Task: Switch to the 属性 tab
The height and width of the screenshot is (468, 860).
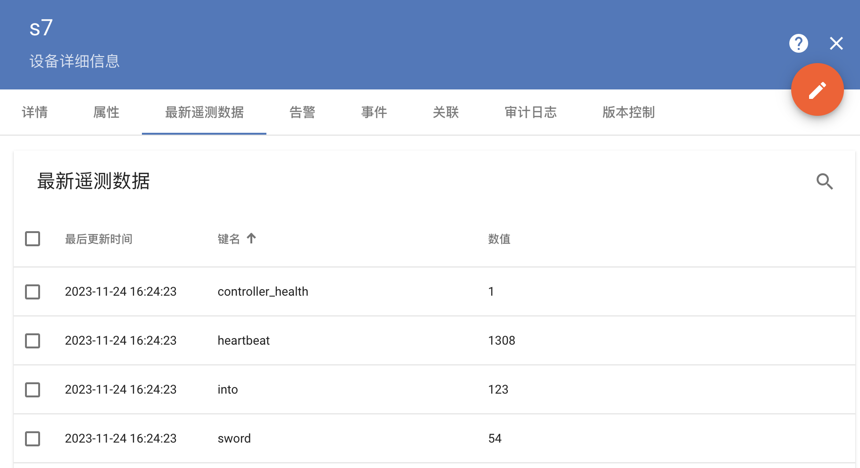Action: pos(106,112)
